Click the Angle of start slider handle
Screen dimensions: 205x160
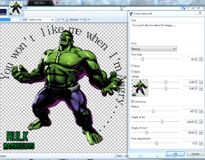[146, 132]
